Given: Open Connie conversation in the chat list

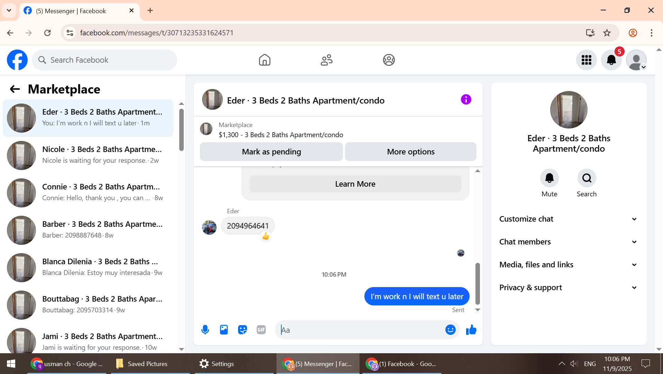Looking at the screenshot, I should 88,193.
